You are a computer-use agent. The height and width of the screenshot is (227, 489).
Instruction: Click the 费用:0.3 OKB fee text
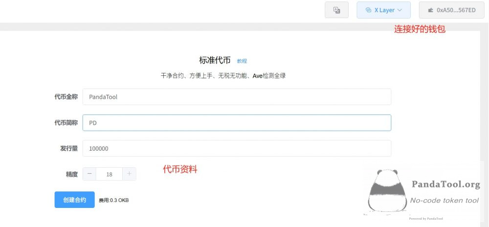pyautogui.click(x=114, y=200)
